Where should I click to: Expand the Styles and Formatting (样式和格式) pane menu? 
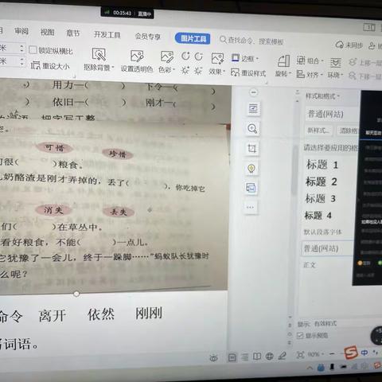coord(323,96)
